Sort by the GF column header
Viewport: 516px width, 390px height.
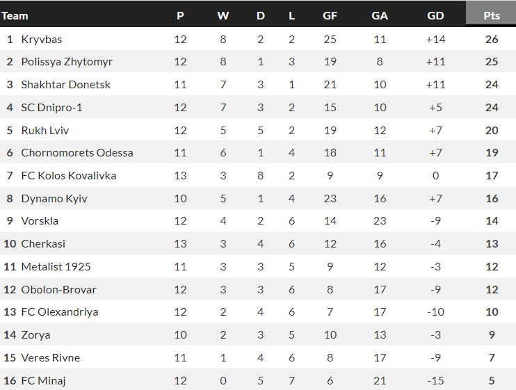point(330,15)
